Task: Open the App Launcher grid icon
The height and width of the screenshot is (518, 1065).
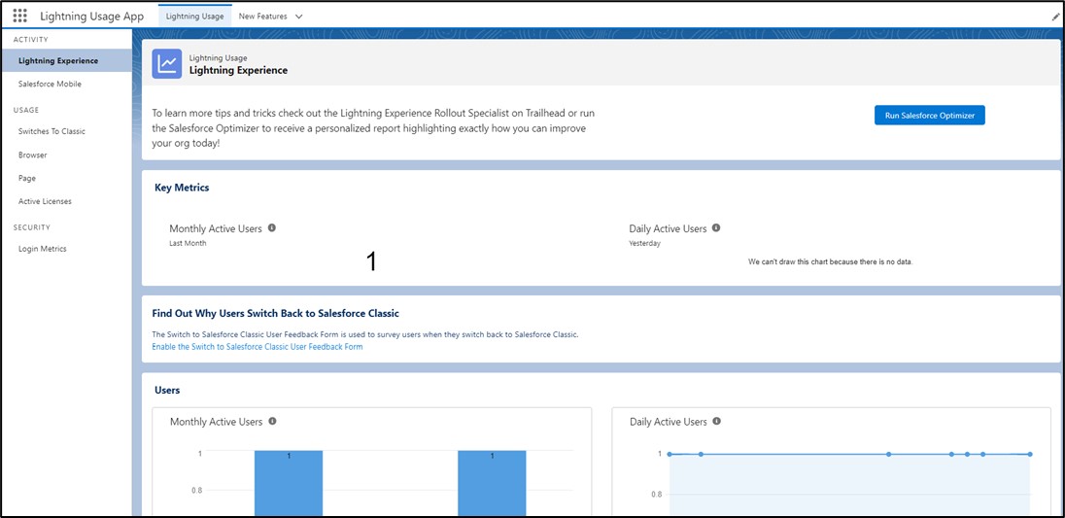Action: pyautogui.click(x=19, y=16)
